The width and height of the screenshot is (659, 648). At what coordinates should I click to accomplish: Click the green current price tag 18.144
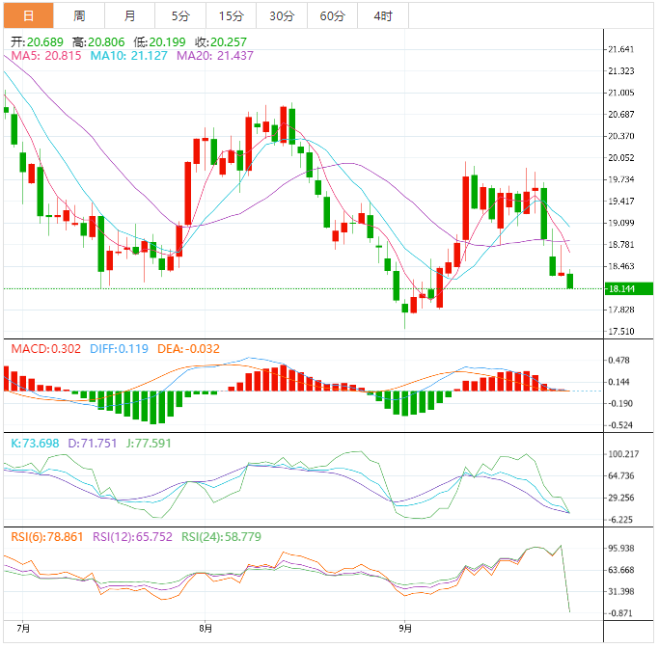629,289
